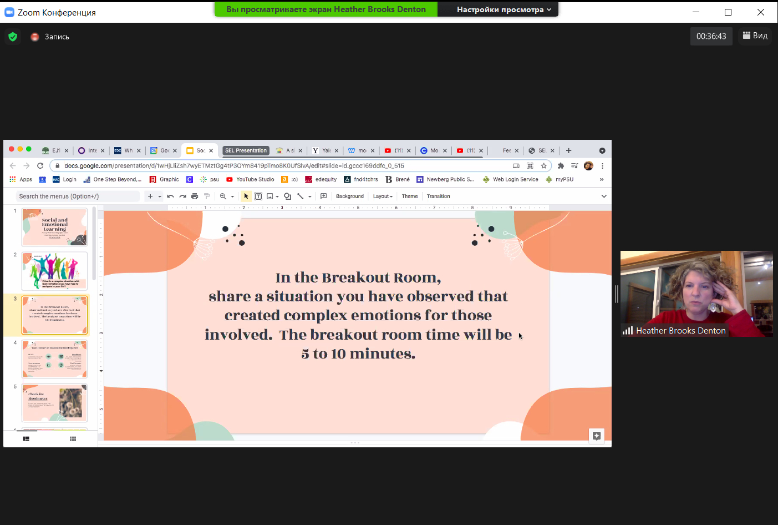The image size is (778, 525).
Task: Select the Shape tool icon
Action: (x=287, y=196)
